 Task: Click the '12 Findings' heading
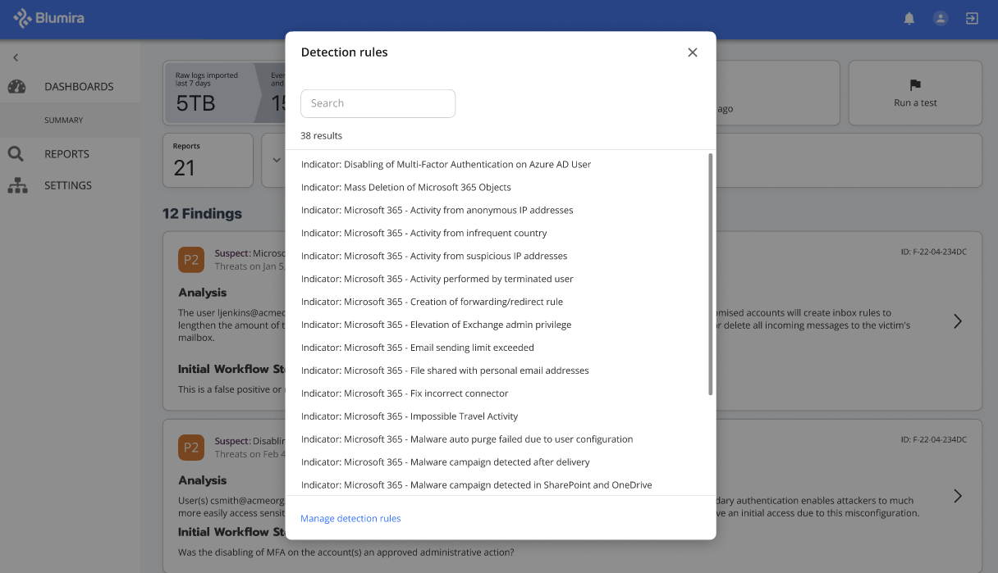click(x=202, y=214)
